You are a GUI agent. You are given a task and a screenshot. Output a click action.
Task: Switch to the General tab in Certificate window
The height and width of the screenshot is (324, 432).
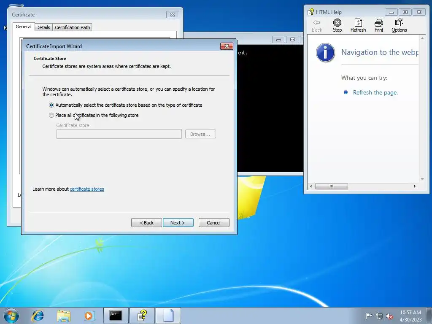pyautogui.click(x=24, y=27)
